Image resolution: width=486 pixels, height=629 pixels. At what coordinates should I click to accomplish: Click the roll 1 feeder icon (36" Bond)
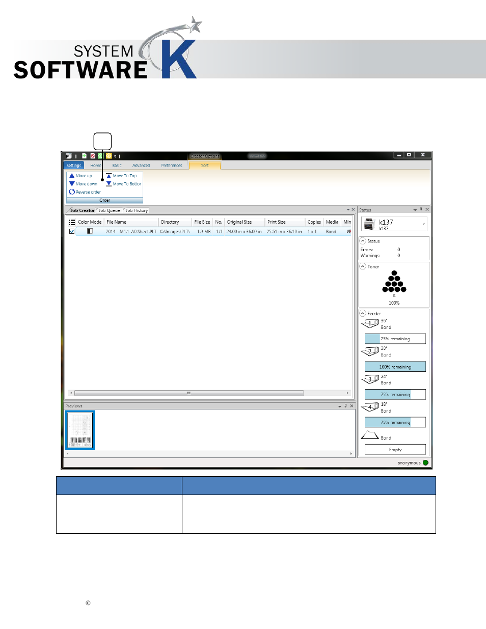click(370, 323)
